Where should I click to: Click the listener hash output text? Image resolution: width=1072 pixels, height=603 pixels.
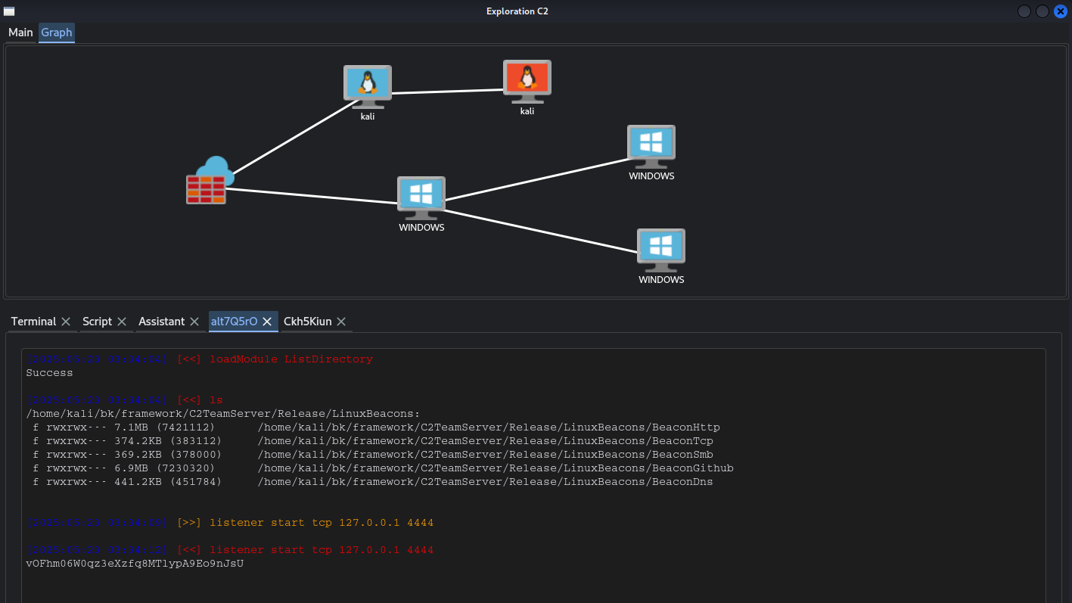[x=135, y=564]
